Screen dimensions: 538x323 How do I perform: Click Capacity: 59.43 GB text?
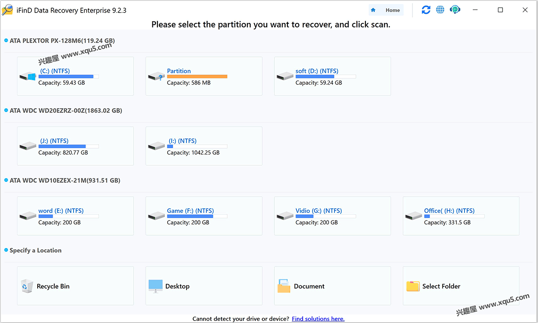(61, 83)
